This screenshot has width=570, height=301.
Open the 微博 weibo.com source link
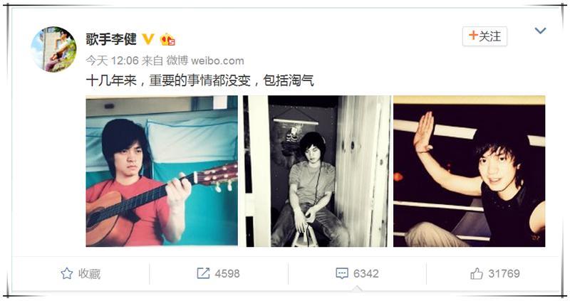[x=205, y=60]
